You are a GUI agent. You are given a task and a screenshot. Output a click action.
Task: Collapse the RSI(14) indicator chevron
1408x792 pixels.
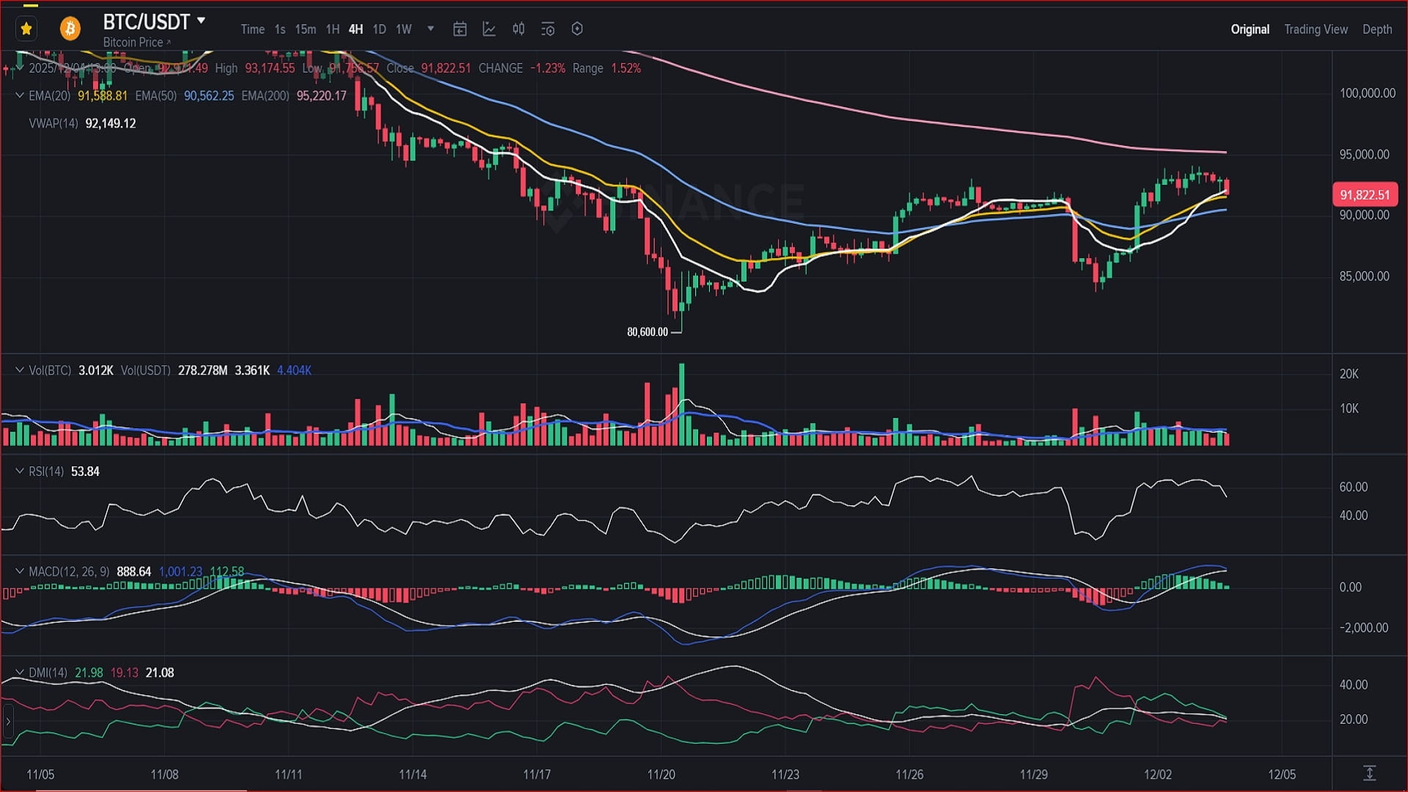[20, 471]
